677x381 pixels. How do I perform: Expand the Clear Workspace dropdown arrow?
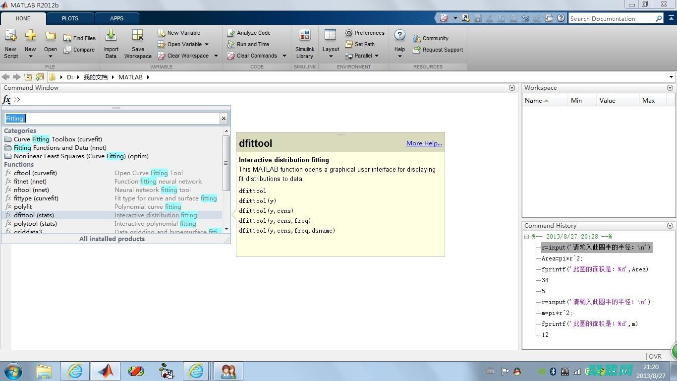[216, 56]
